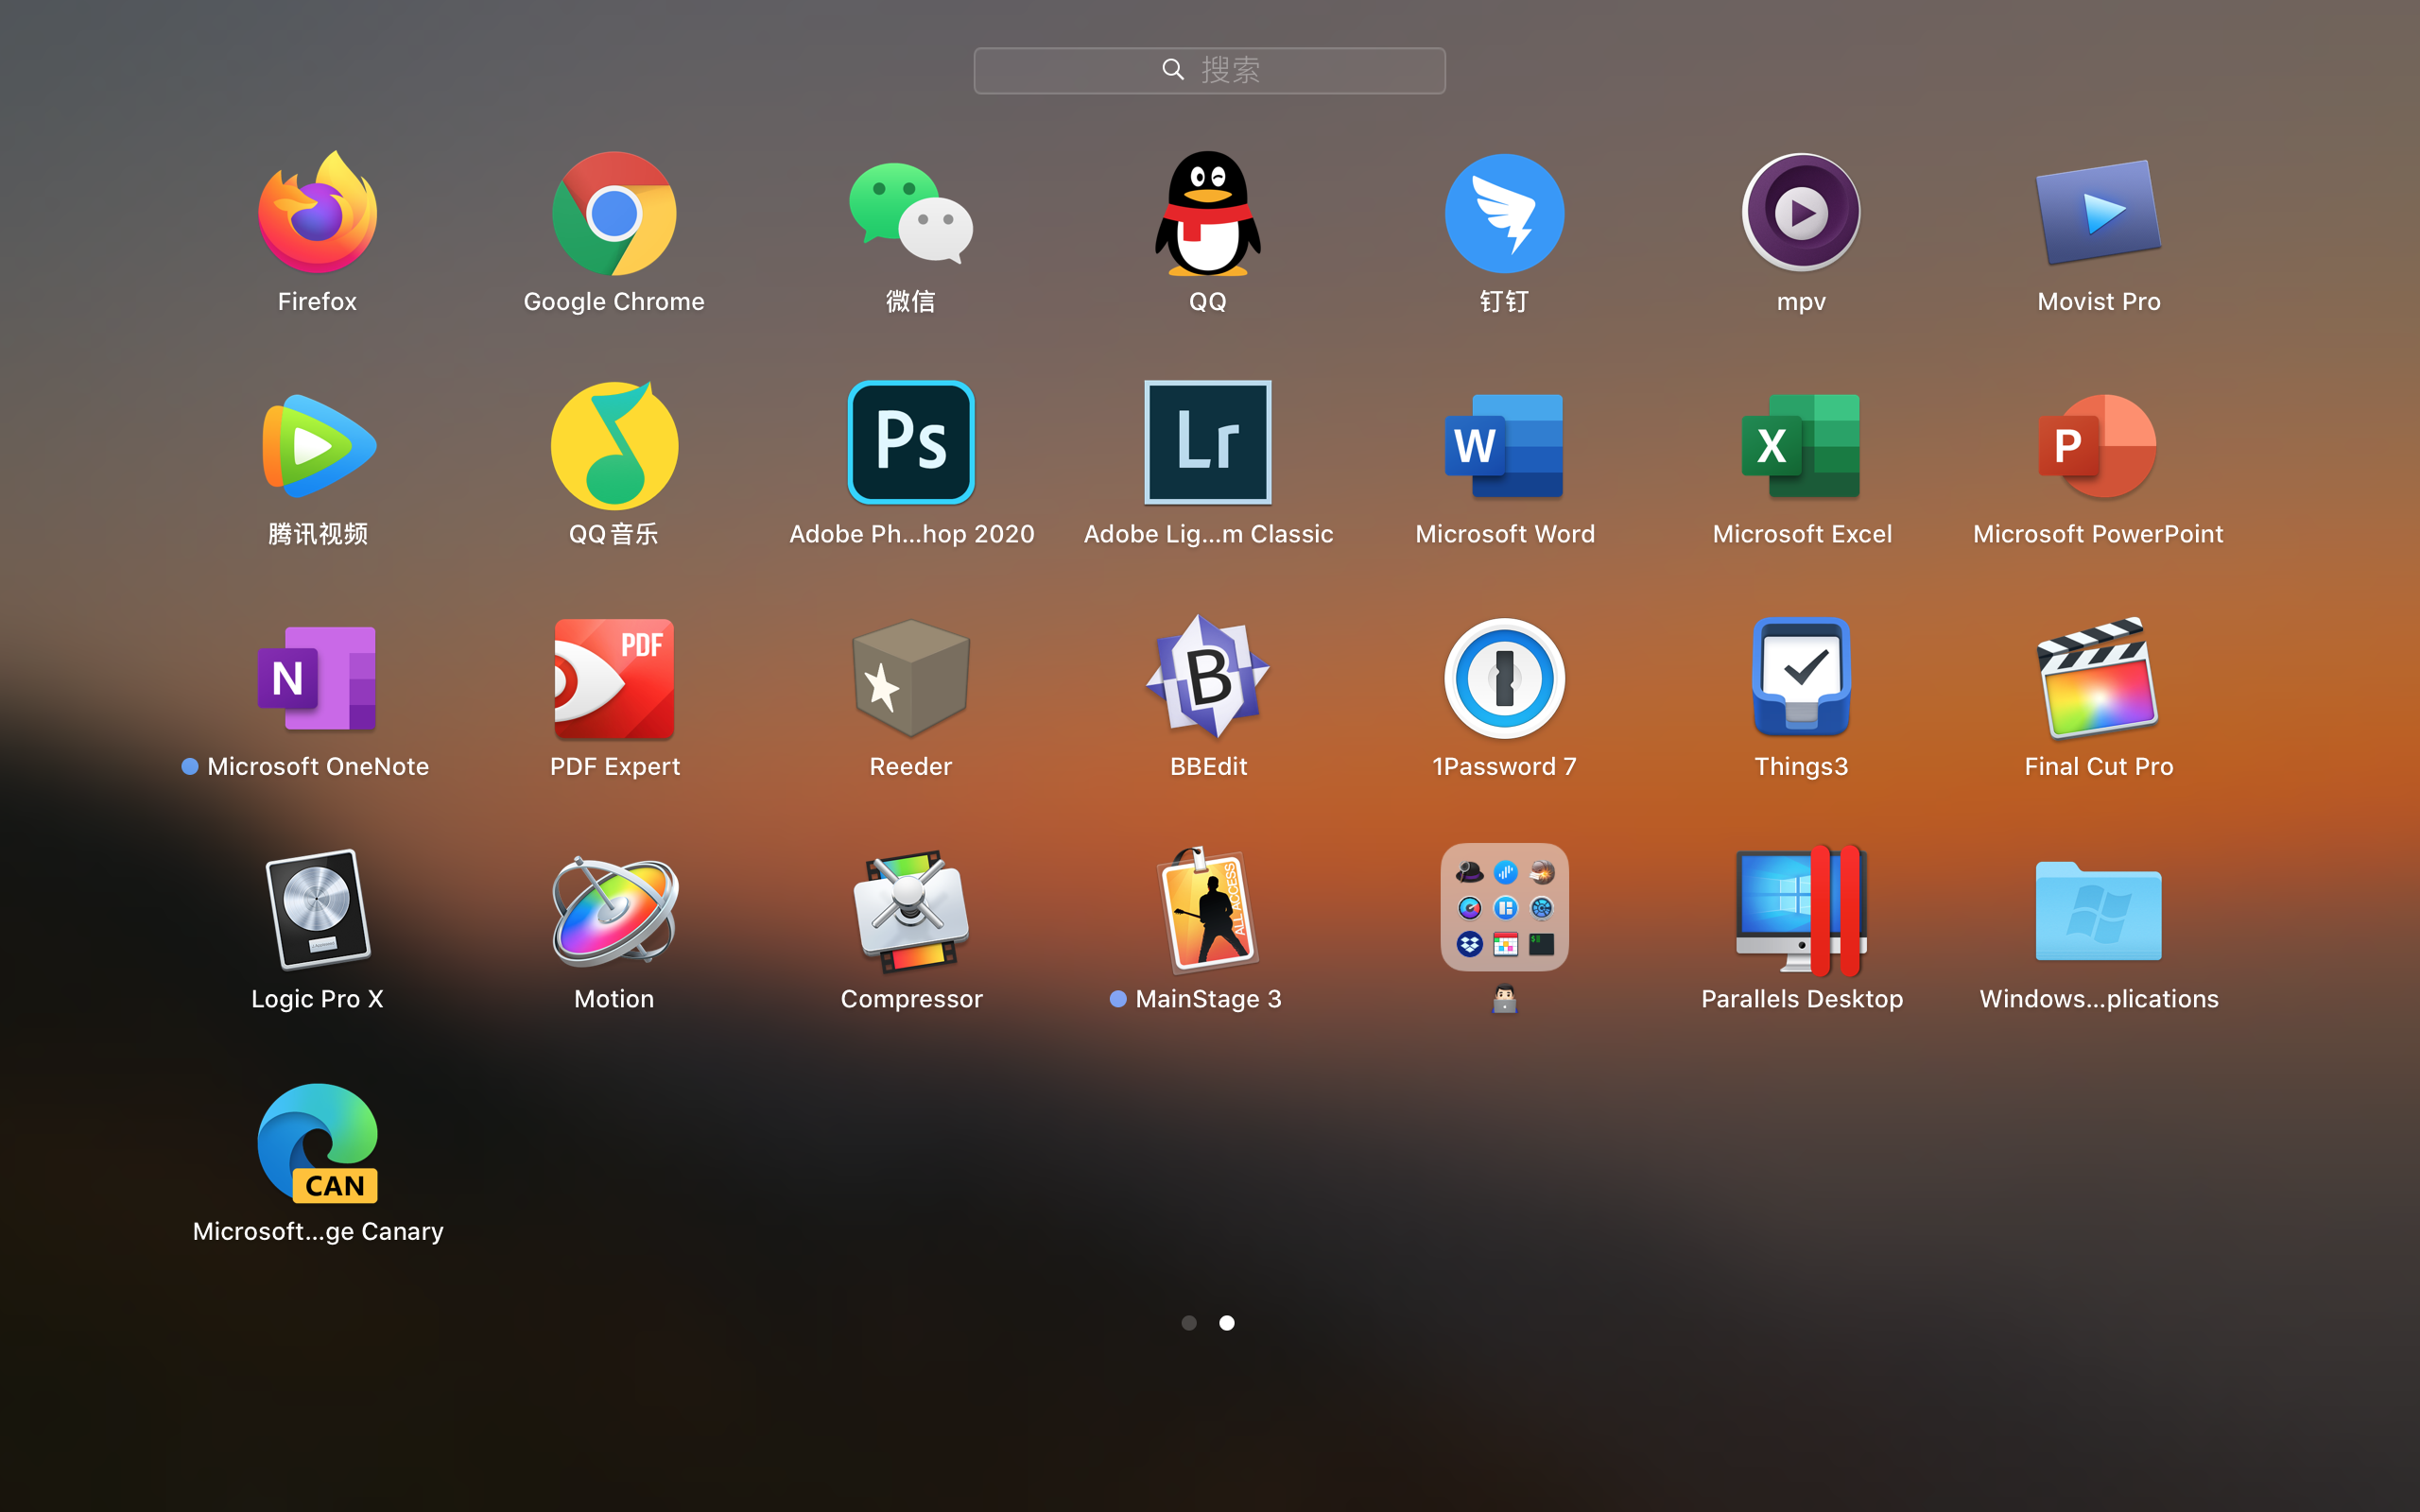The height and width of the screenshot is (1512, 2420).
Task: Open the mpv media player
Action: [x=1800, y=213]
